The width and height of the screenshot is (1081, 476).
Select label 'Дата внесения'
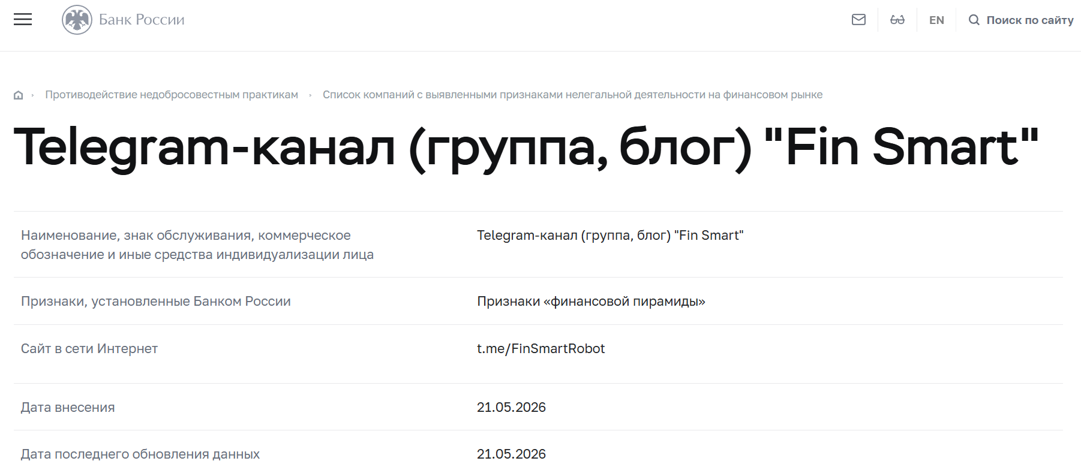pos(68,407)
